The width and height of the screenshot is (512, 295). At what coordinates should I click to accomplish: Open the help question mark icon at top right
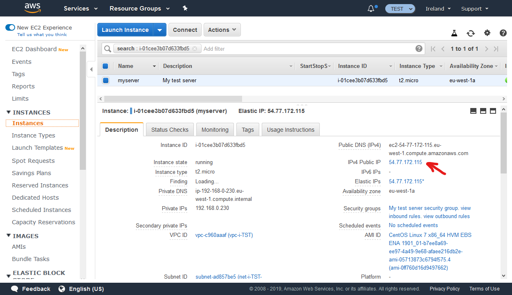click(x=503, y=33)
